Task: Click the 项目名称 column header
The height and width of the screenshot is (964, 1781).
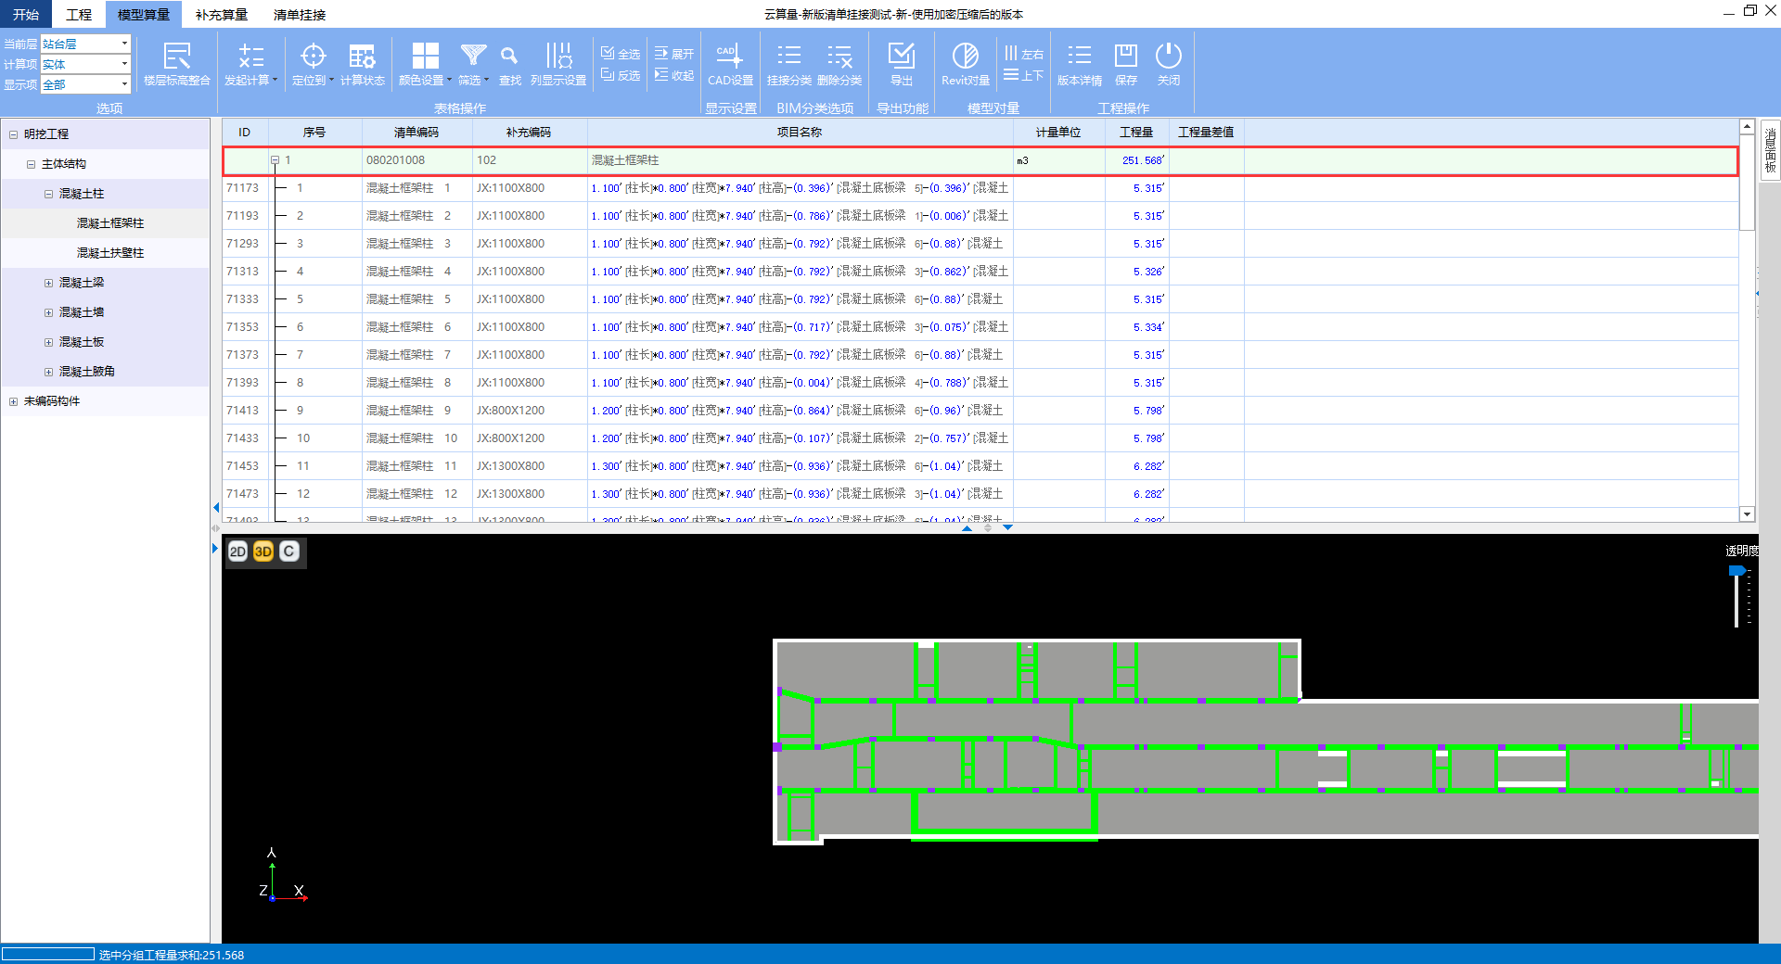Action: 800,132
